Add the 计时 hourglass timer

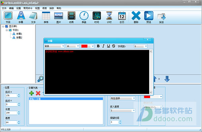[109, 15]
